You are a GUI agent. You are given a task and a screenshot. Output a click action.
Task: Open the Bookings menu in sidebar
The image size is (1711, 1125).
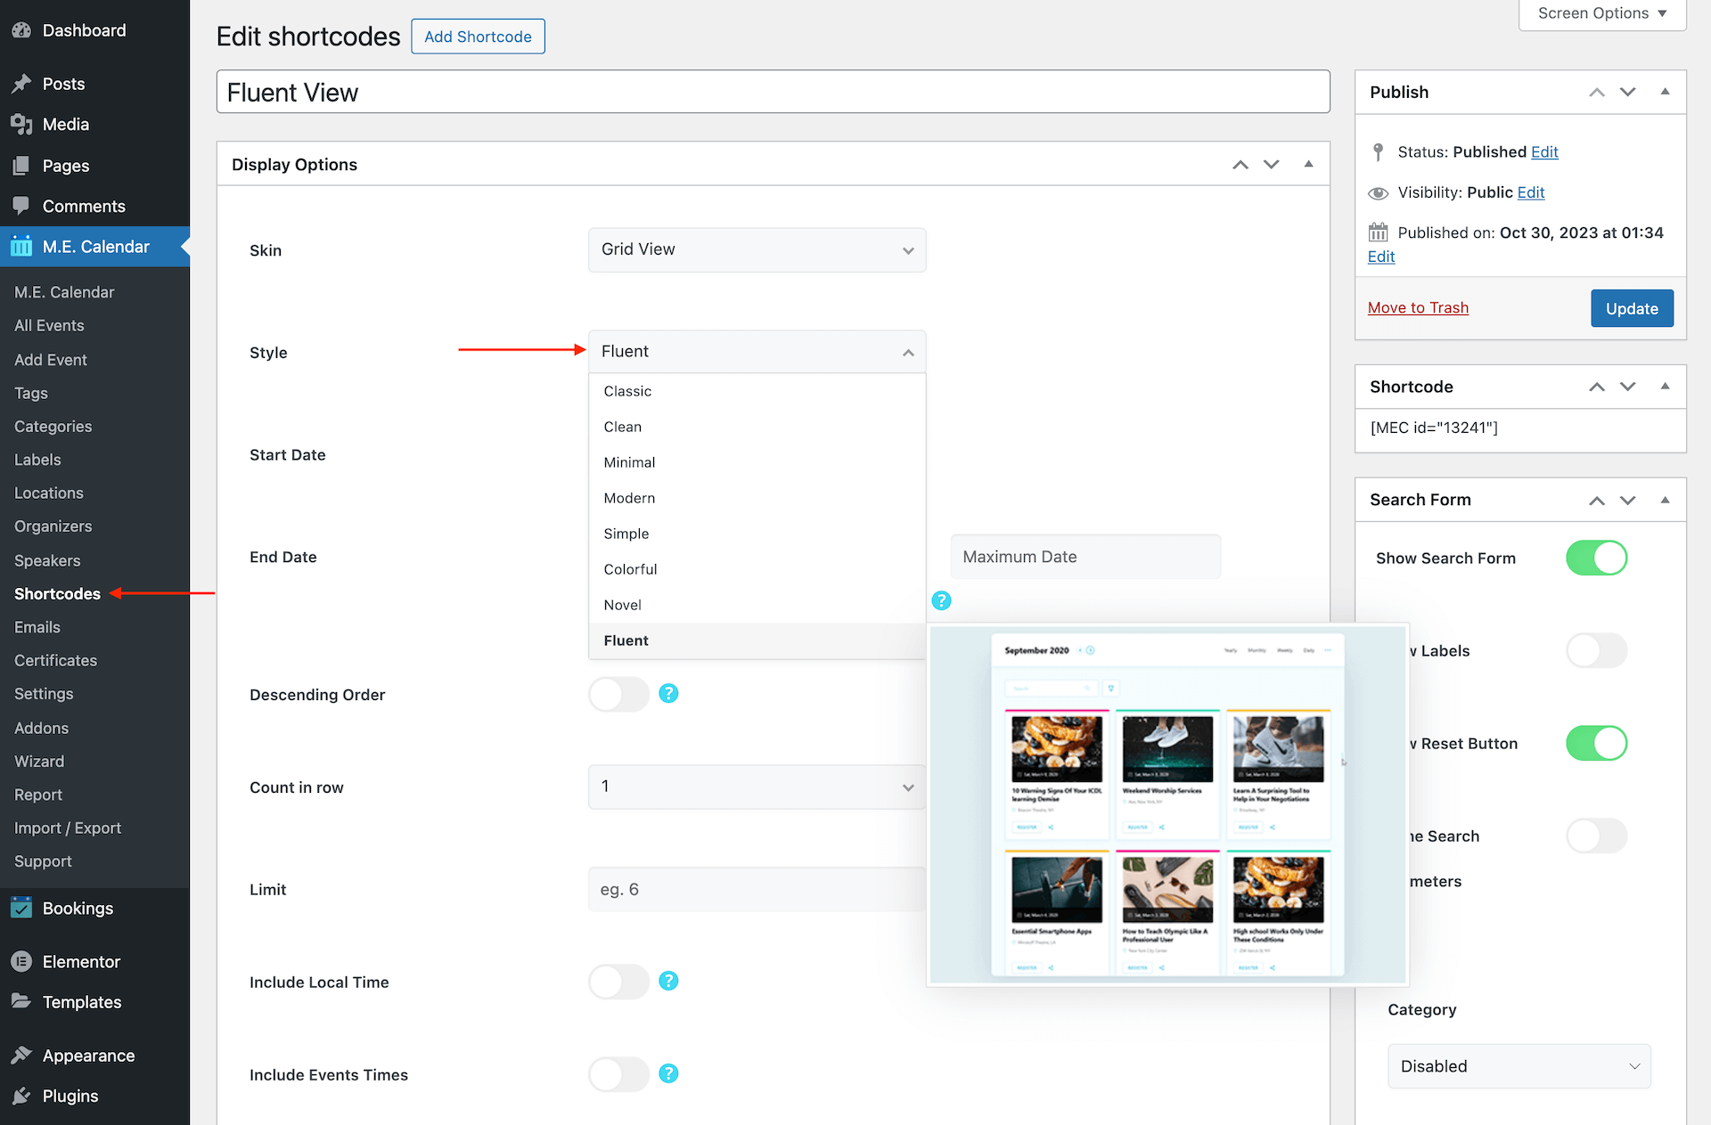(x=78, y=909)
